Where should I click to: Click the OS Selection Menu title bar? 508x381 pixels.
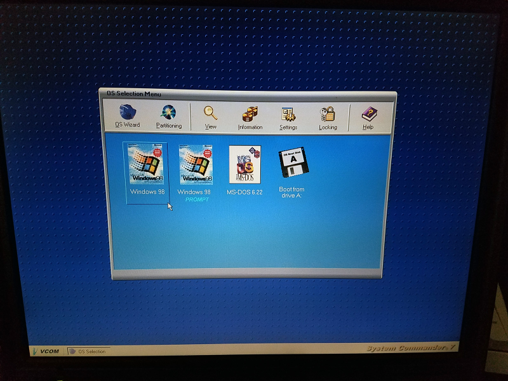point(248,94)
